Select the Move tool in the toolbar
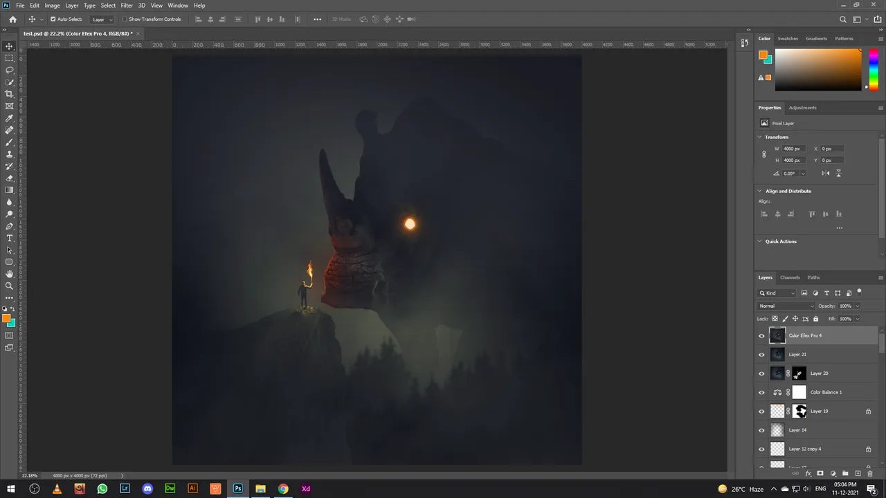Screen dimensions: 886x498 [x=9, y=46]
